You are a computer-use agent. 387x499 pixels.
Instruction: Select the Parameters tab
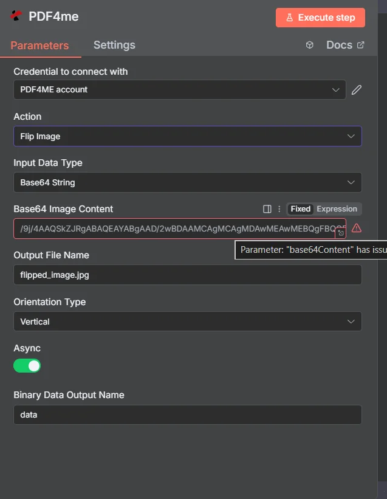click(x=39, y=46)
